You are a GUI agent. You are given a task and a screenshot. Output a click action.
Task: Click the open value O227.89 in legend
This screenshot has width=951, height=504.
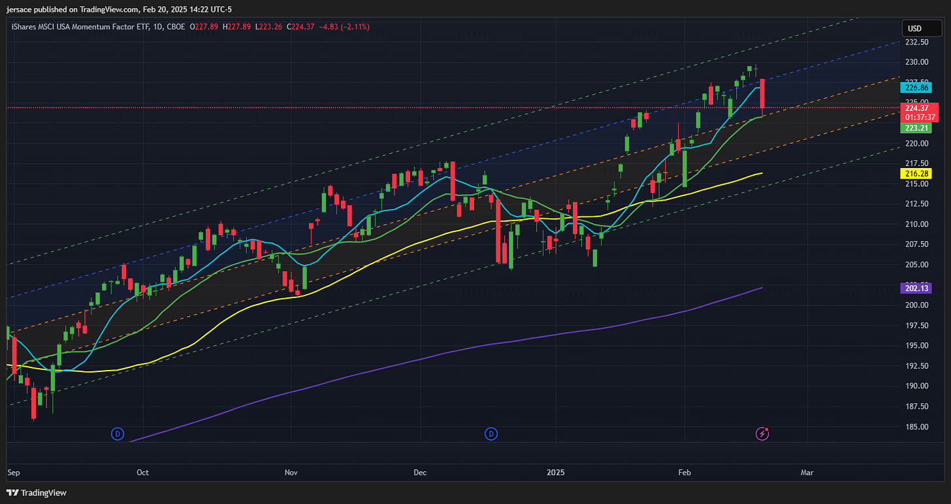click(x=204, y=27)
